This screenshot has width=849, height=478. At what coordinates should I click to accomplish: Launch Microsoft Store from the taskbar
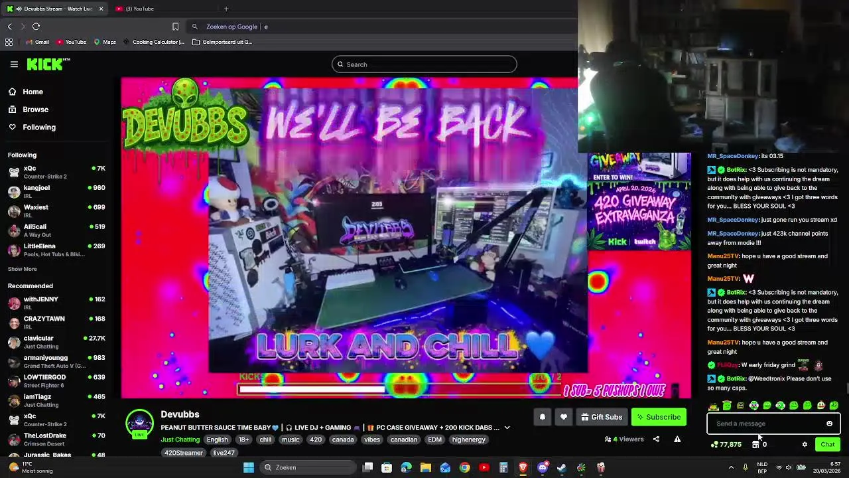click(387, 467)
